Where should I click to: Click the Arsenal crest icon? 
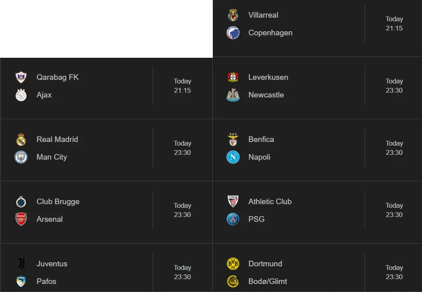pos(21,219)
